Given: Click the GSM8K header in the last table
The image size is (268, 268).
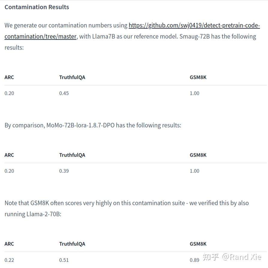Looking at the screenshot, I should tap(198, 244).
